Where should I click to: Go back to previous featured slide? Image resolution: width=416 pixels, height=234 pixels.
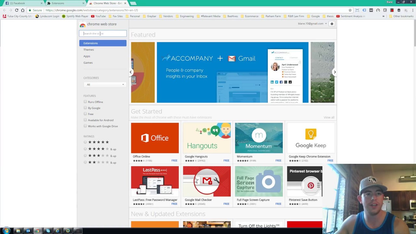(131, 72)
